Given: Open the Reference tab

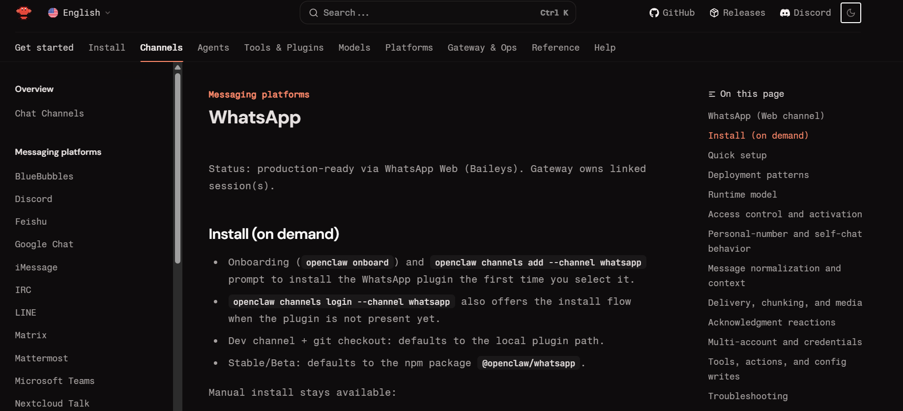Looking at the screenshot, I should pyautogui.click(x=555, y=48).
